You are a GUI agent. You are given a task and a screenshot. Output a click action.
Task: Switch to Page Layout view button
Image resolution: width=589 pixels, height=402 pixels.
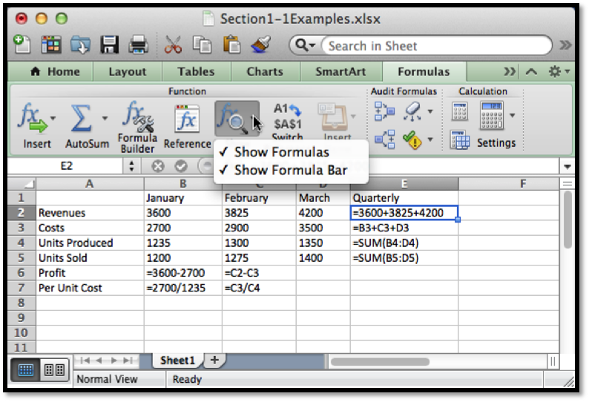(53, 369)
